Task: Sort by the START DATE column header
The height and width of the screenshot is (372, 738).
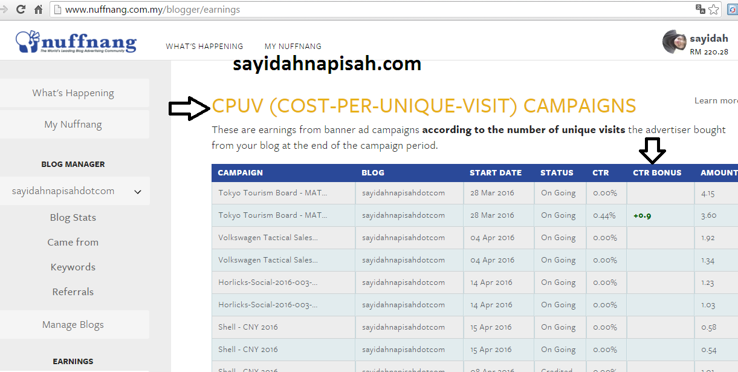Action: (496, 173)
